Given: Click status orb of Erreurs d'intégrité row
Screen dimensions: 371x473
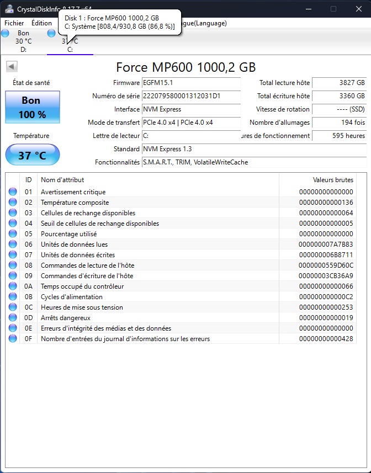Looking at the screenshot, I should tap(13, 328).
